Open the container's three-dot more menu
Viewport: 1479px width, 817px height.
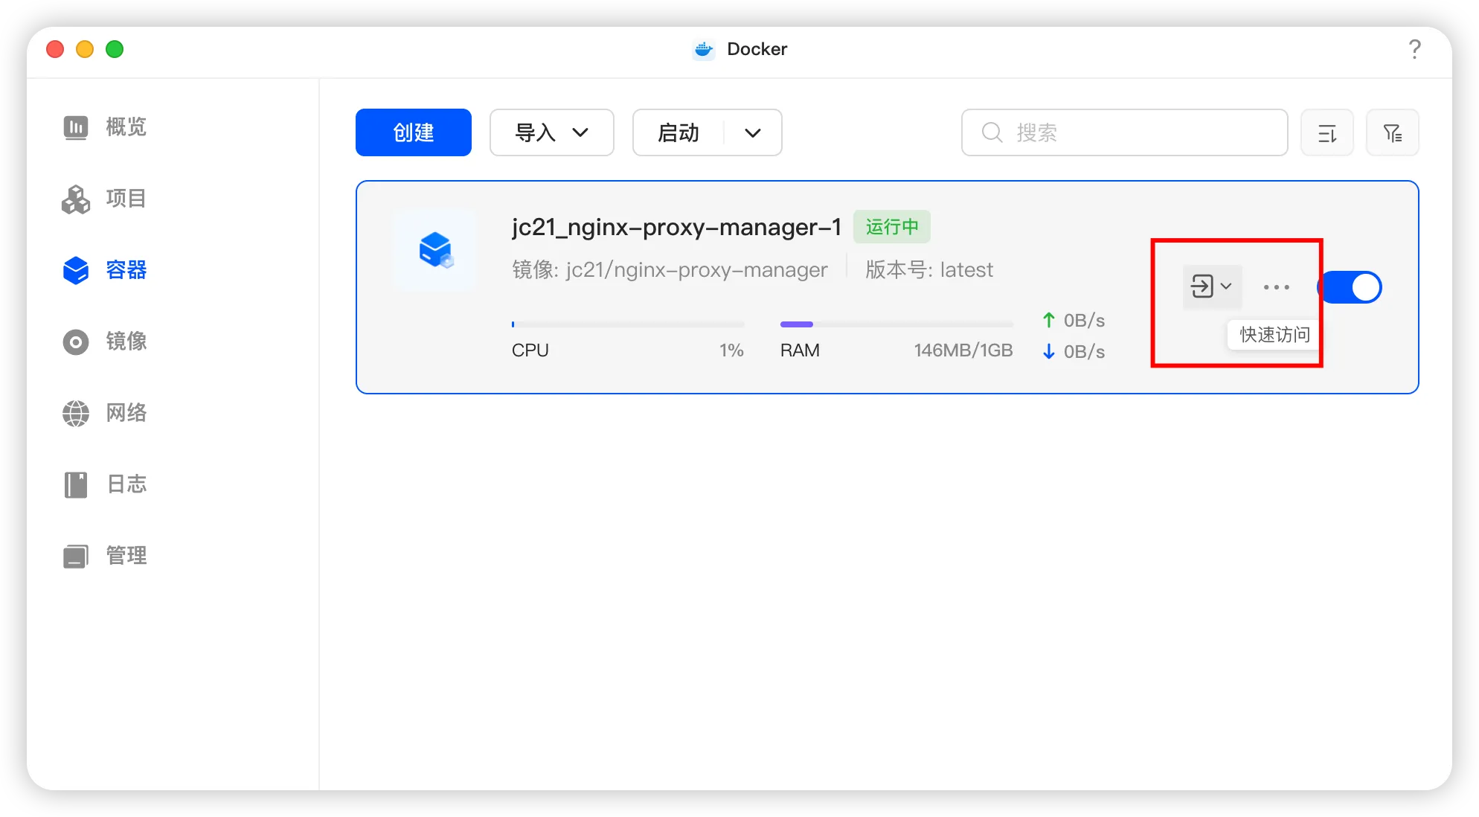coord(1277,286)
